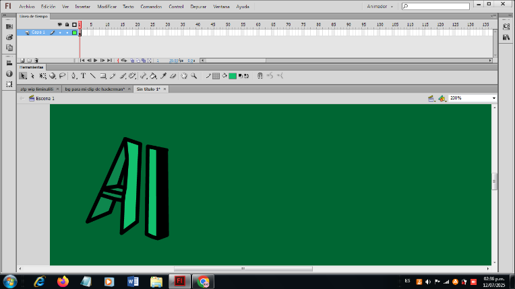
Task: Enable Onion Skin Outlines
Action: (138, 60)
